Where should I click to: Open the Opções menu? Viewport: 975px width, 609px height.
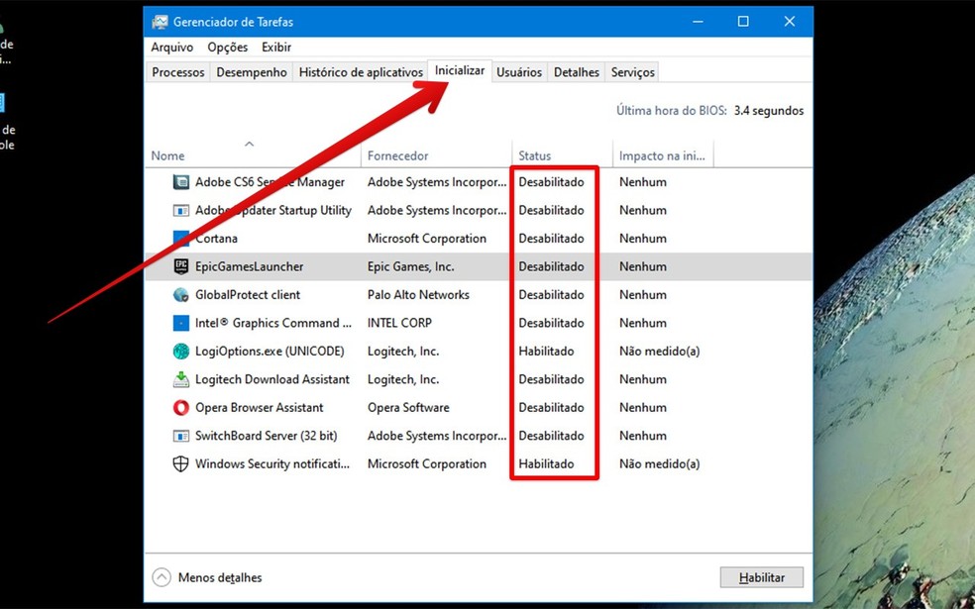pyautogui.click(x=227, y=47)
